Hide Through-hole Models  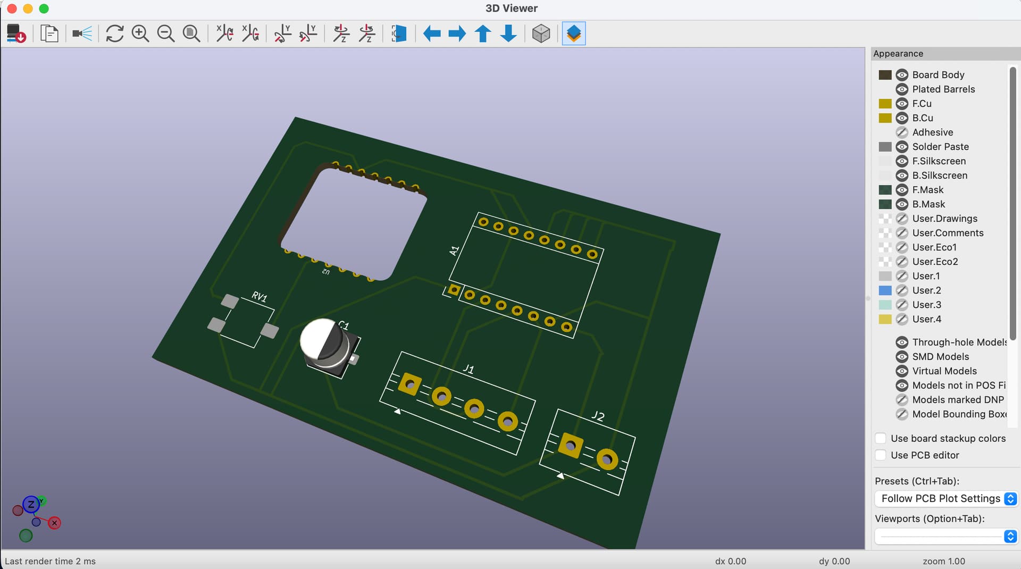[902, 342]
